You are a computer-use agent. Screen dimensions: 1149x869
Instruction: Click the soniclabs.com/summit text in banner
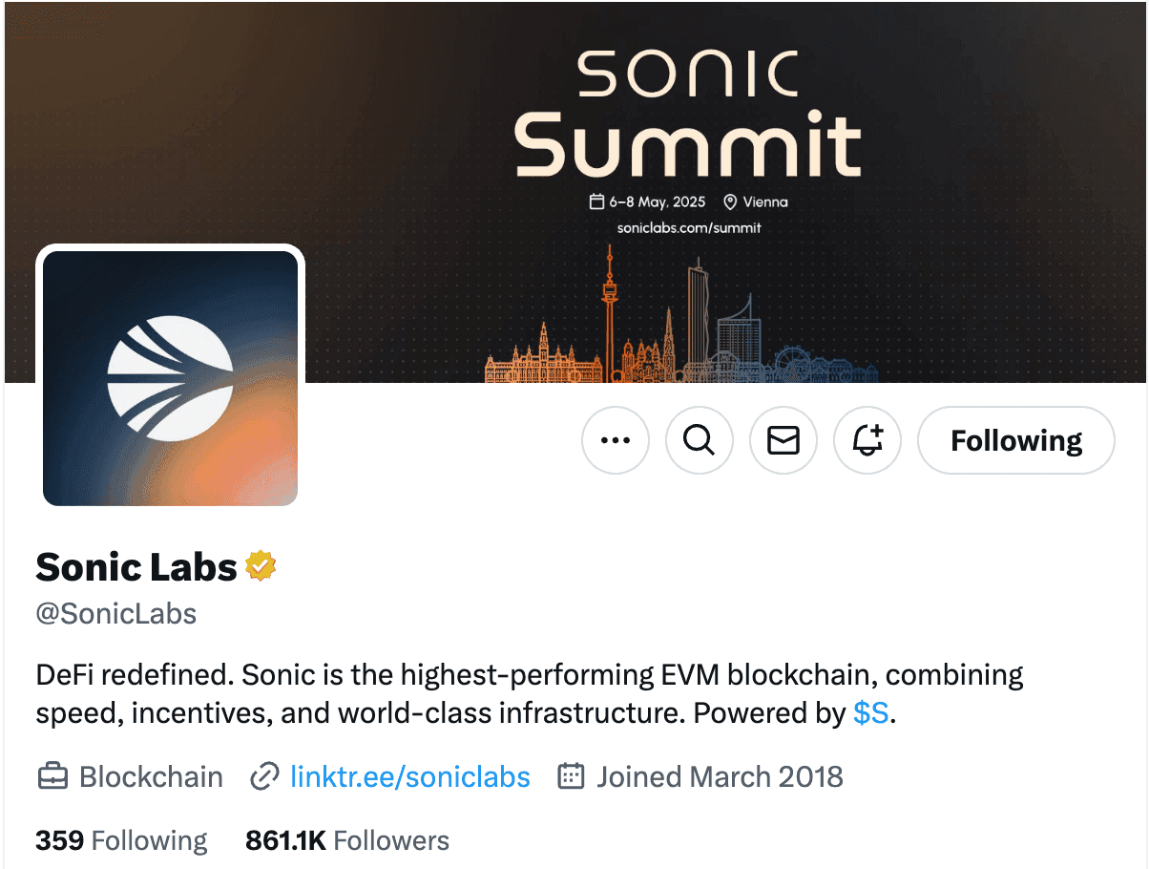689,228
